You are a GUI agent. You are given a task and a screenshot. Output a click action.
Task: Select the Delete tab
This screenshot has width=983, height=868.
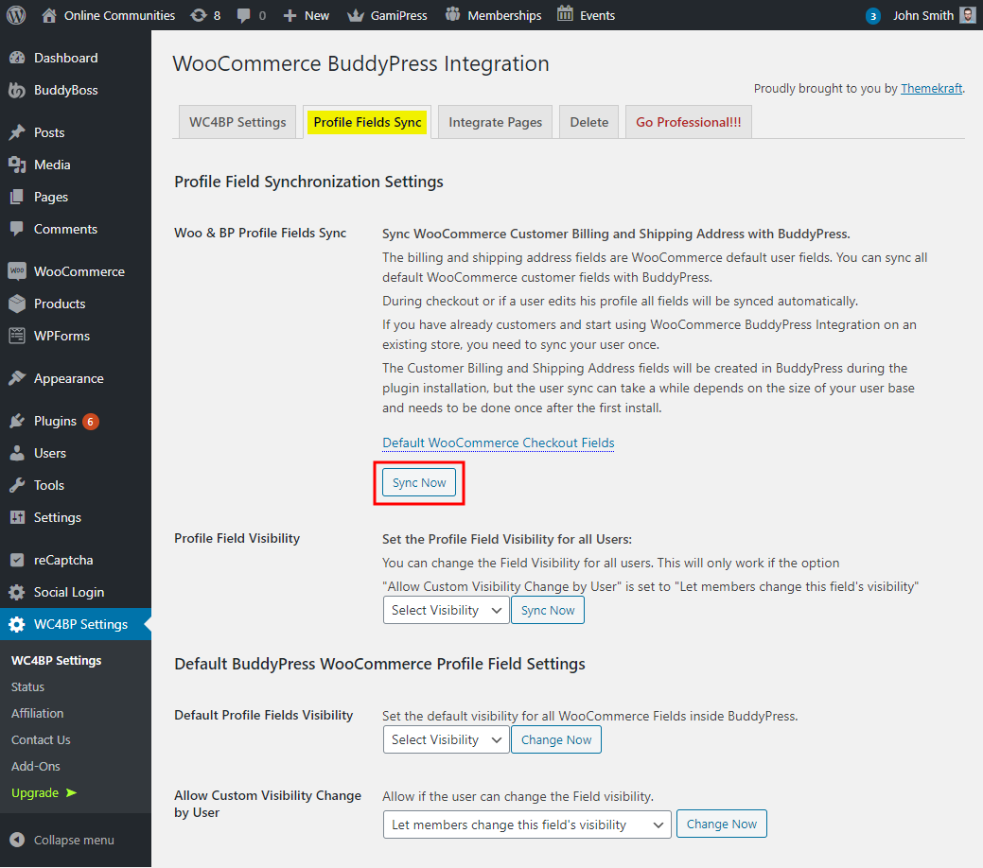pos(588,121)
